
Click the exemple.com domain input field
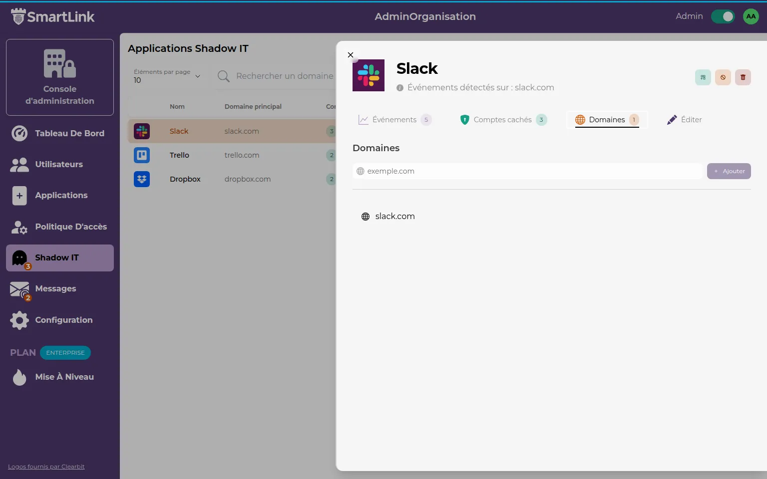pos(527,171)
